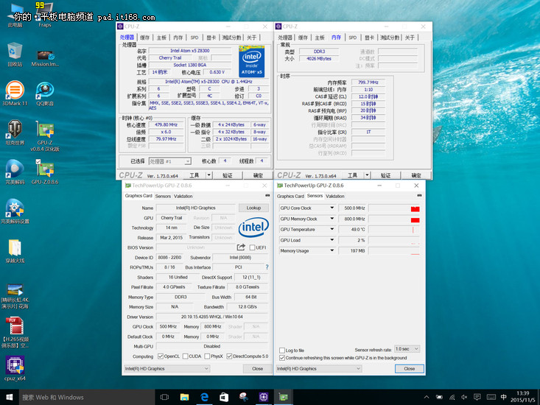
Task: Toggle the CUDA checkbox
Action: click(x=186, y=356)
